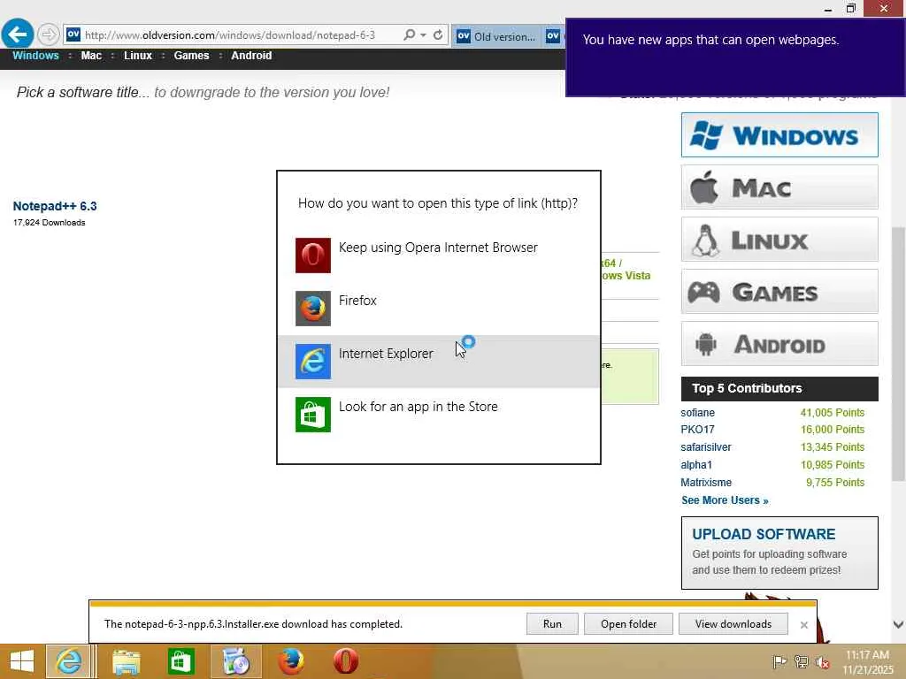Screen dimensions: 906x679
Task: Restore down the browser window
Action: (850, 9)
